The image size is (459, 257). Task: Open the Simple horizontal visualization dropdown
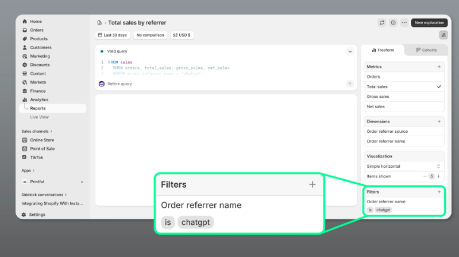pos(404,166)
